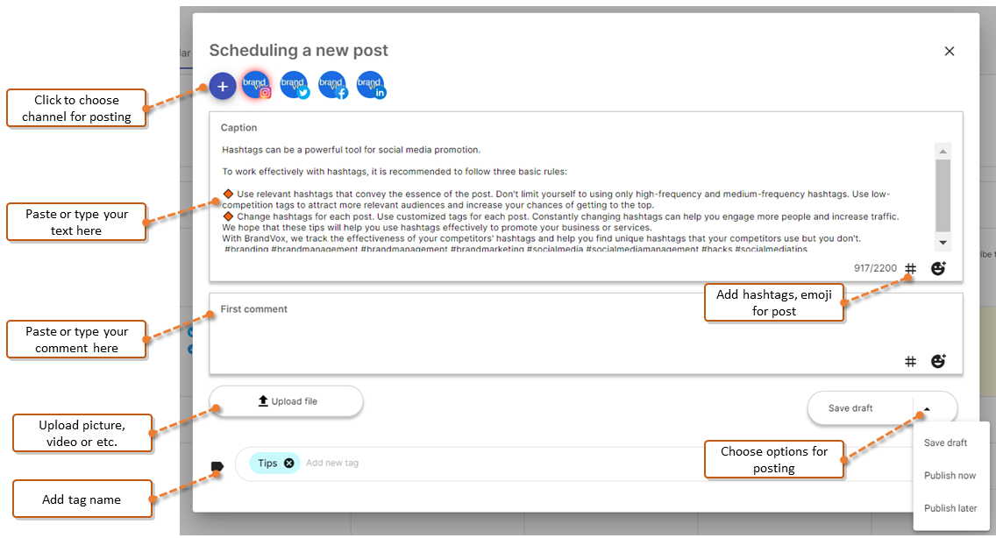Insert hashtag in Caption via hash icon
Viewport: 996px width, 538px height.
pos(910,269)
